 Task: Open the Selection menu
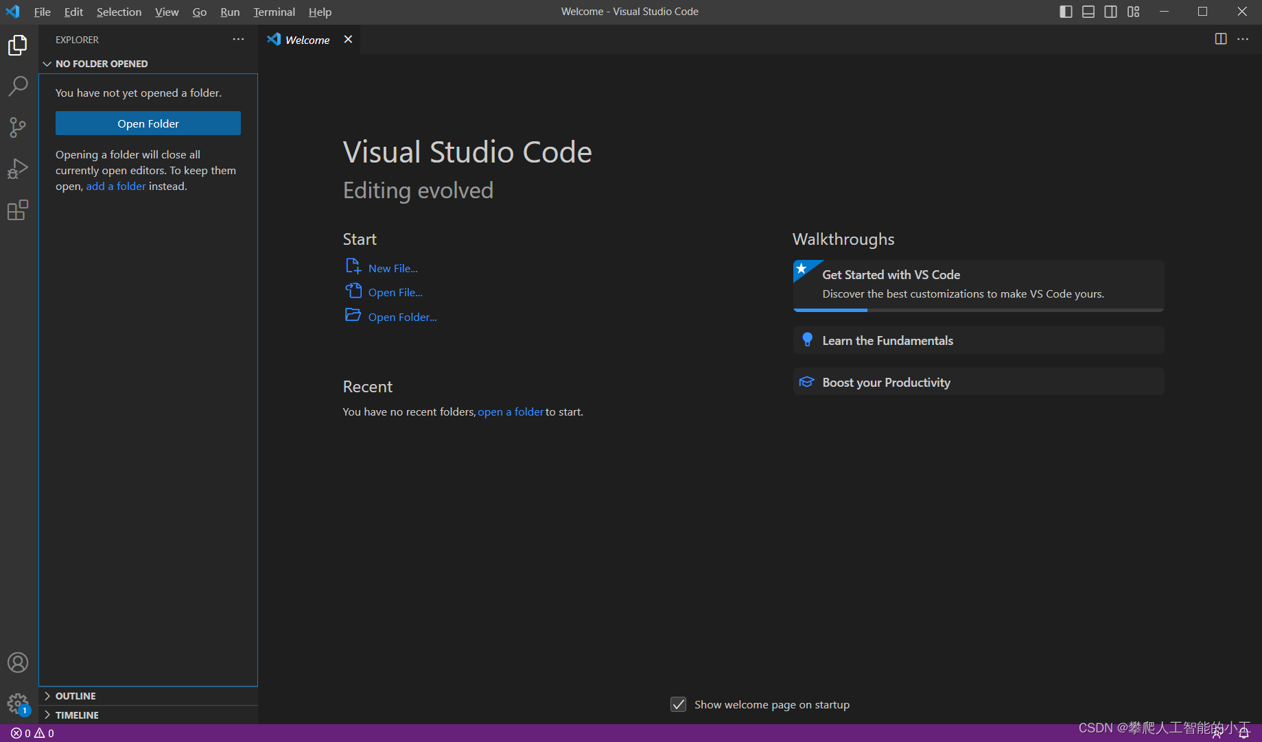119,12
